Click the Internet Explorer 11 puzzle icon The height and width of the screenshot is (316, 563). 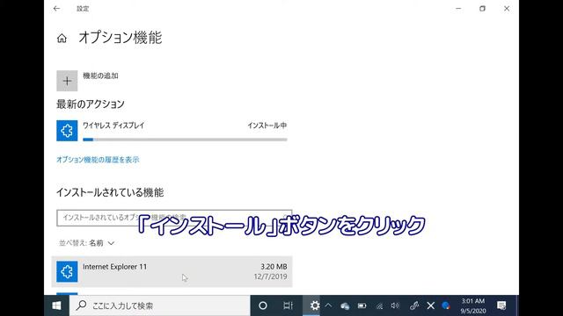click(x=67, y=271)
